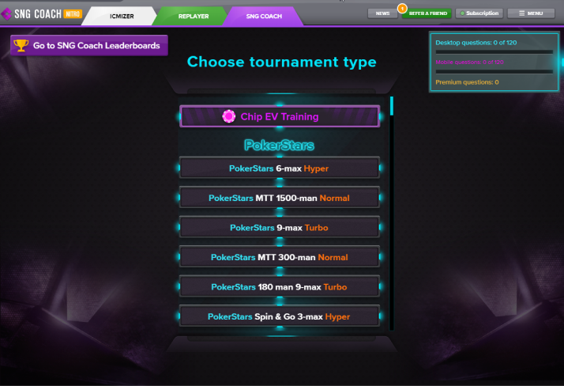Select PokerStars 9-max Turbo
Screen dimensions: 564x386
(x=280, y=227)
